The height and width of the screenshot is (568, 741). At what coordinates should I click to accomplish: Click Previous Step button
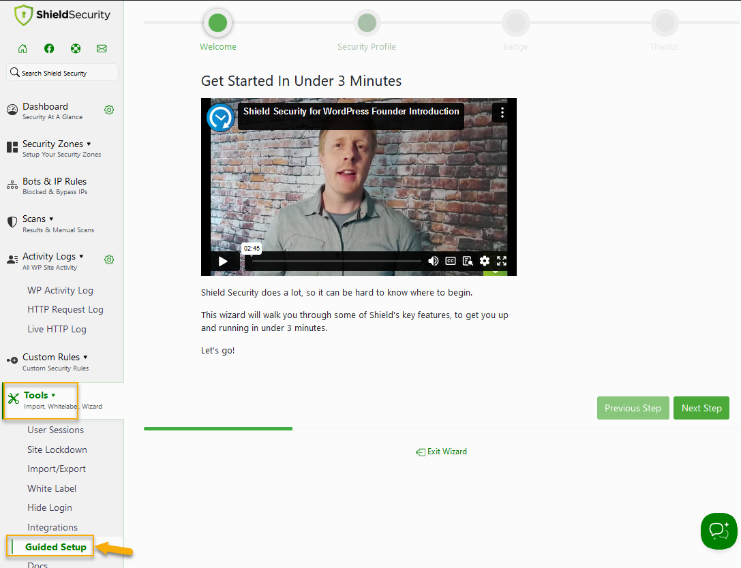[633, 408]
